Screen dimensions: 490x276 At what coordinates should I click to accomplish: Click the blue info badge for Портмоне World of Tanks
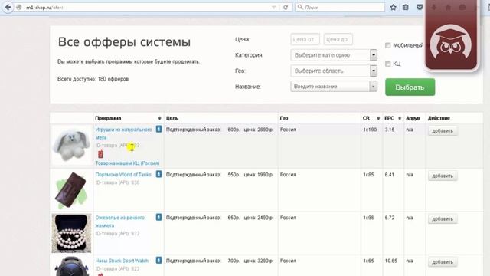158,174
